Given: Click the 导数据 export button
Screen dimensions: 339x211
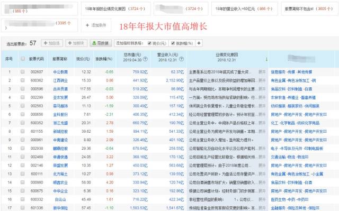Looking at the screenshot, I should [101, 43].
